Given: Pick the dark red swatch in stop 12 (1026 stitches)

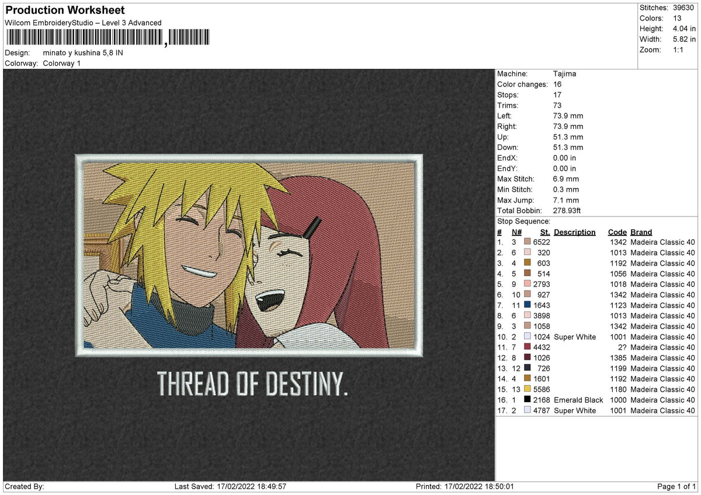Looking at the screenshot, I should point(528,357).
